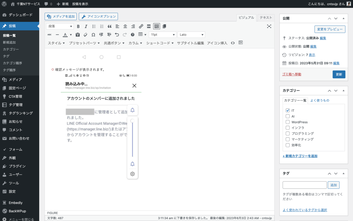This screenshot has height=221, width=353.
Task: Click the ゴミ箱へ移動 link
Action: click(x=292, y=74)
